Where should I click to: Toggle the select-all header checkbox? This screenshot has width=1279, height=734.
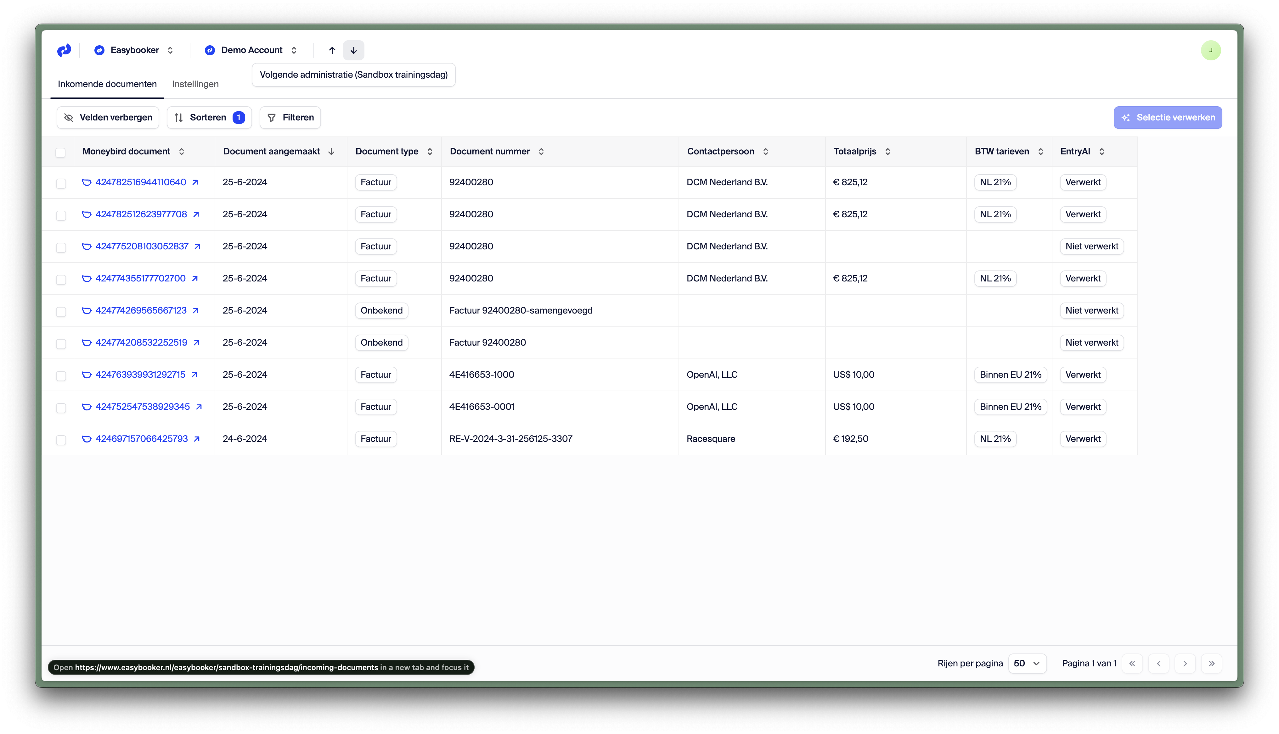[60, 152]
